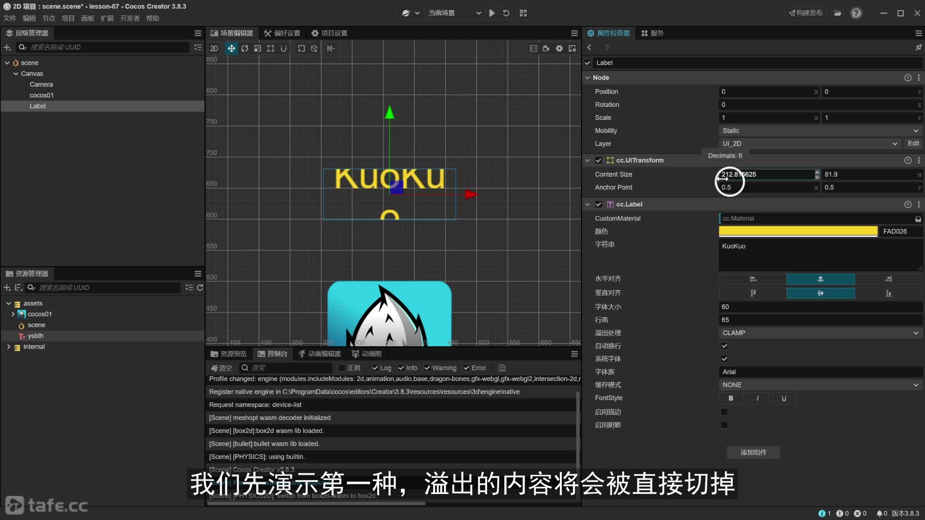Click the rotate tool icon in toolbar
925x520 pixels.
click(x=245, y=48)
